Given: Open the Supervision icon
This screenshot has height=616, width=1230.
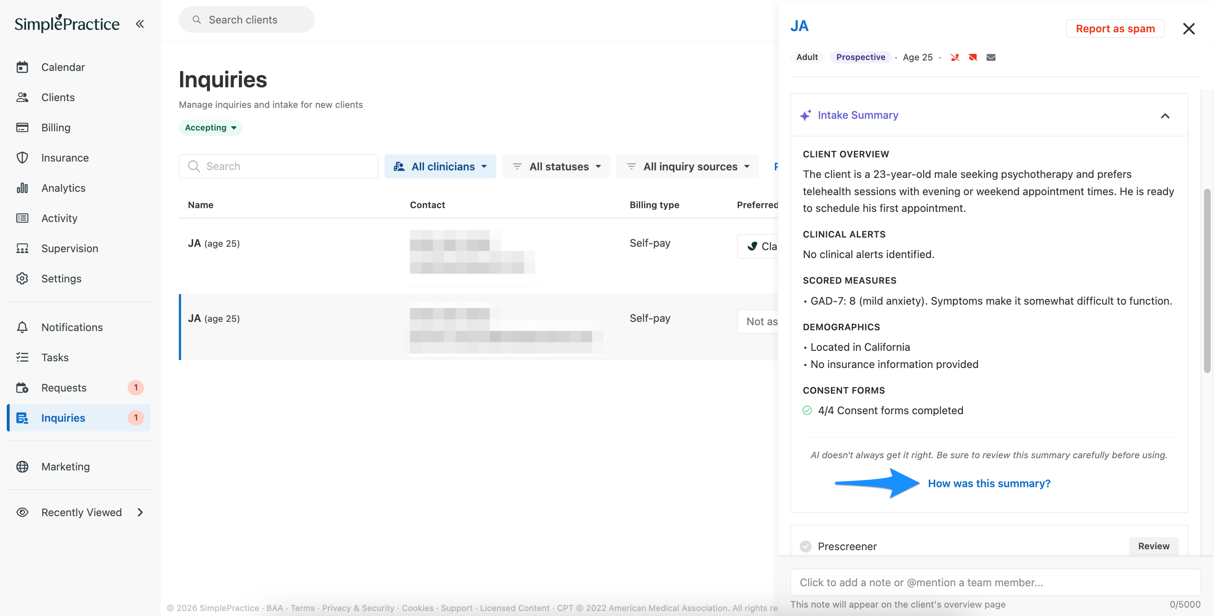Looking at the screenshot, I should point(22,248).
